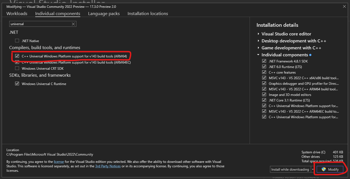Uncheck MSVC v143 ARM64EC build tools
Screen dimensions: 350x179
[x=264, y=111]
